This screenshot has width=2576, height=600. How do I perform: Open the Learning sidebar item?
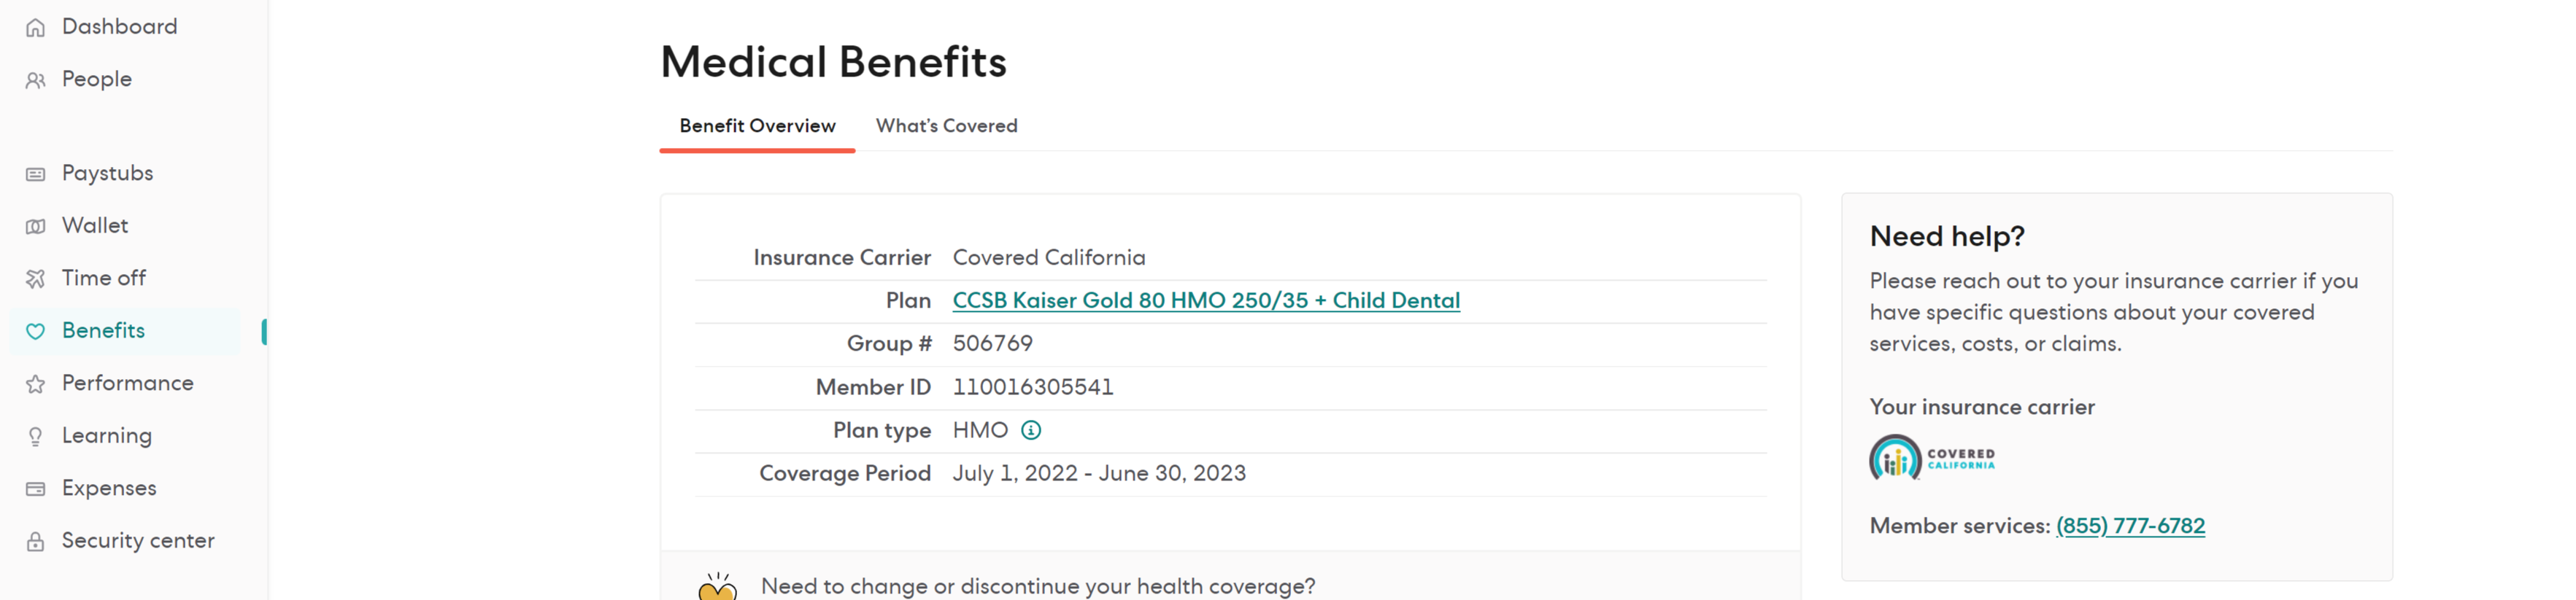[x=106, y=435]
